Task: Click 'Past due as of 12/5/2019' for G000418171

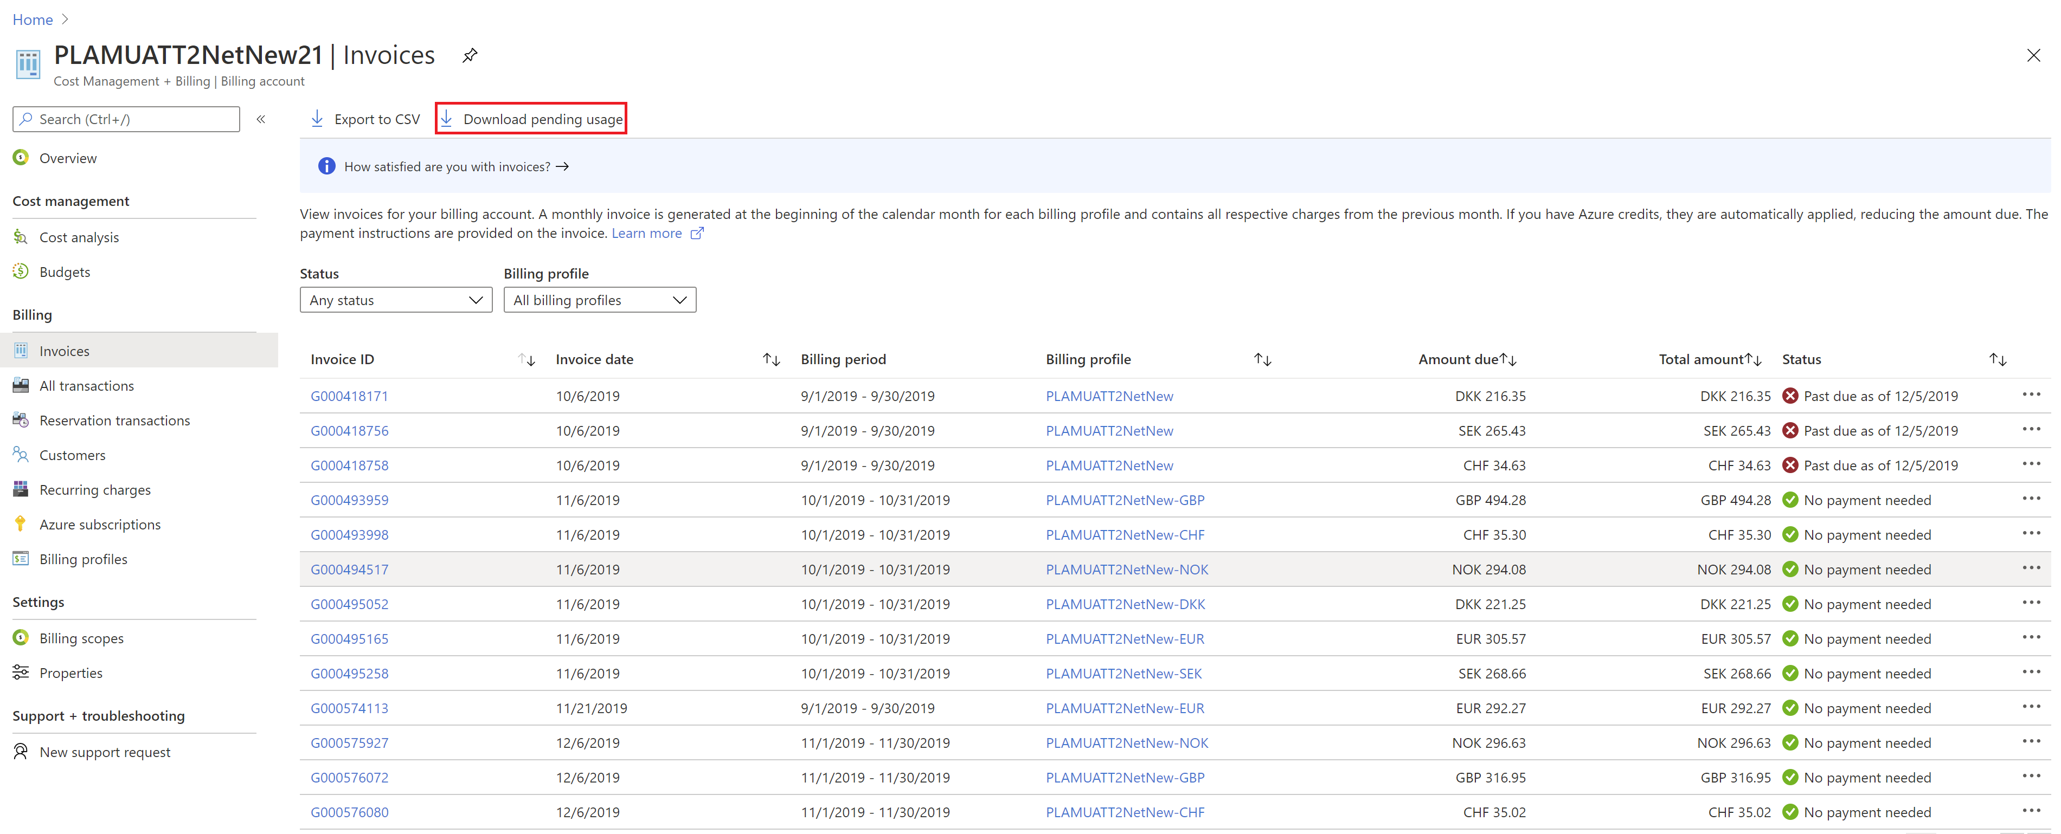Action: [x=1880, y=396]
